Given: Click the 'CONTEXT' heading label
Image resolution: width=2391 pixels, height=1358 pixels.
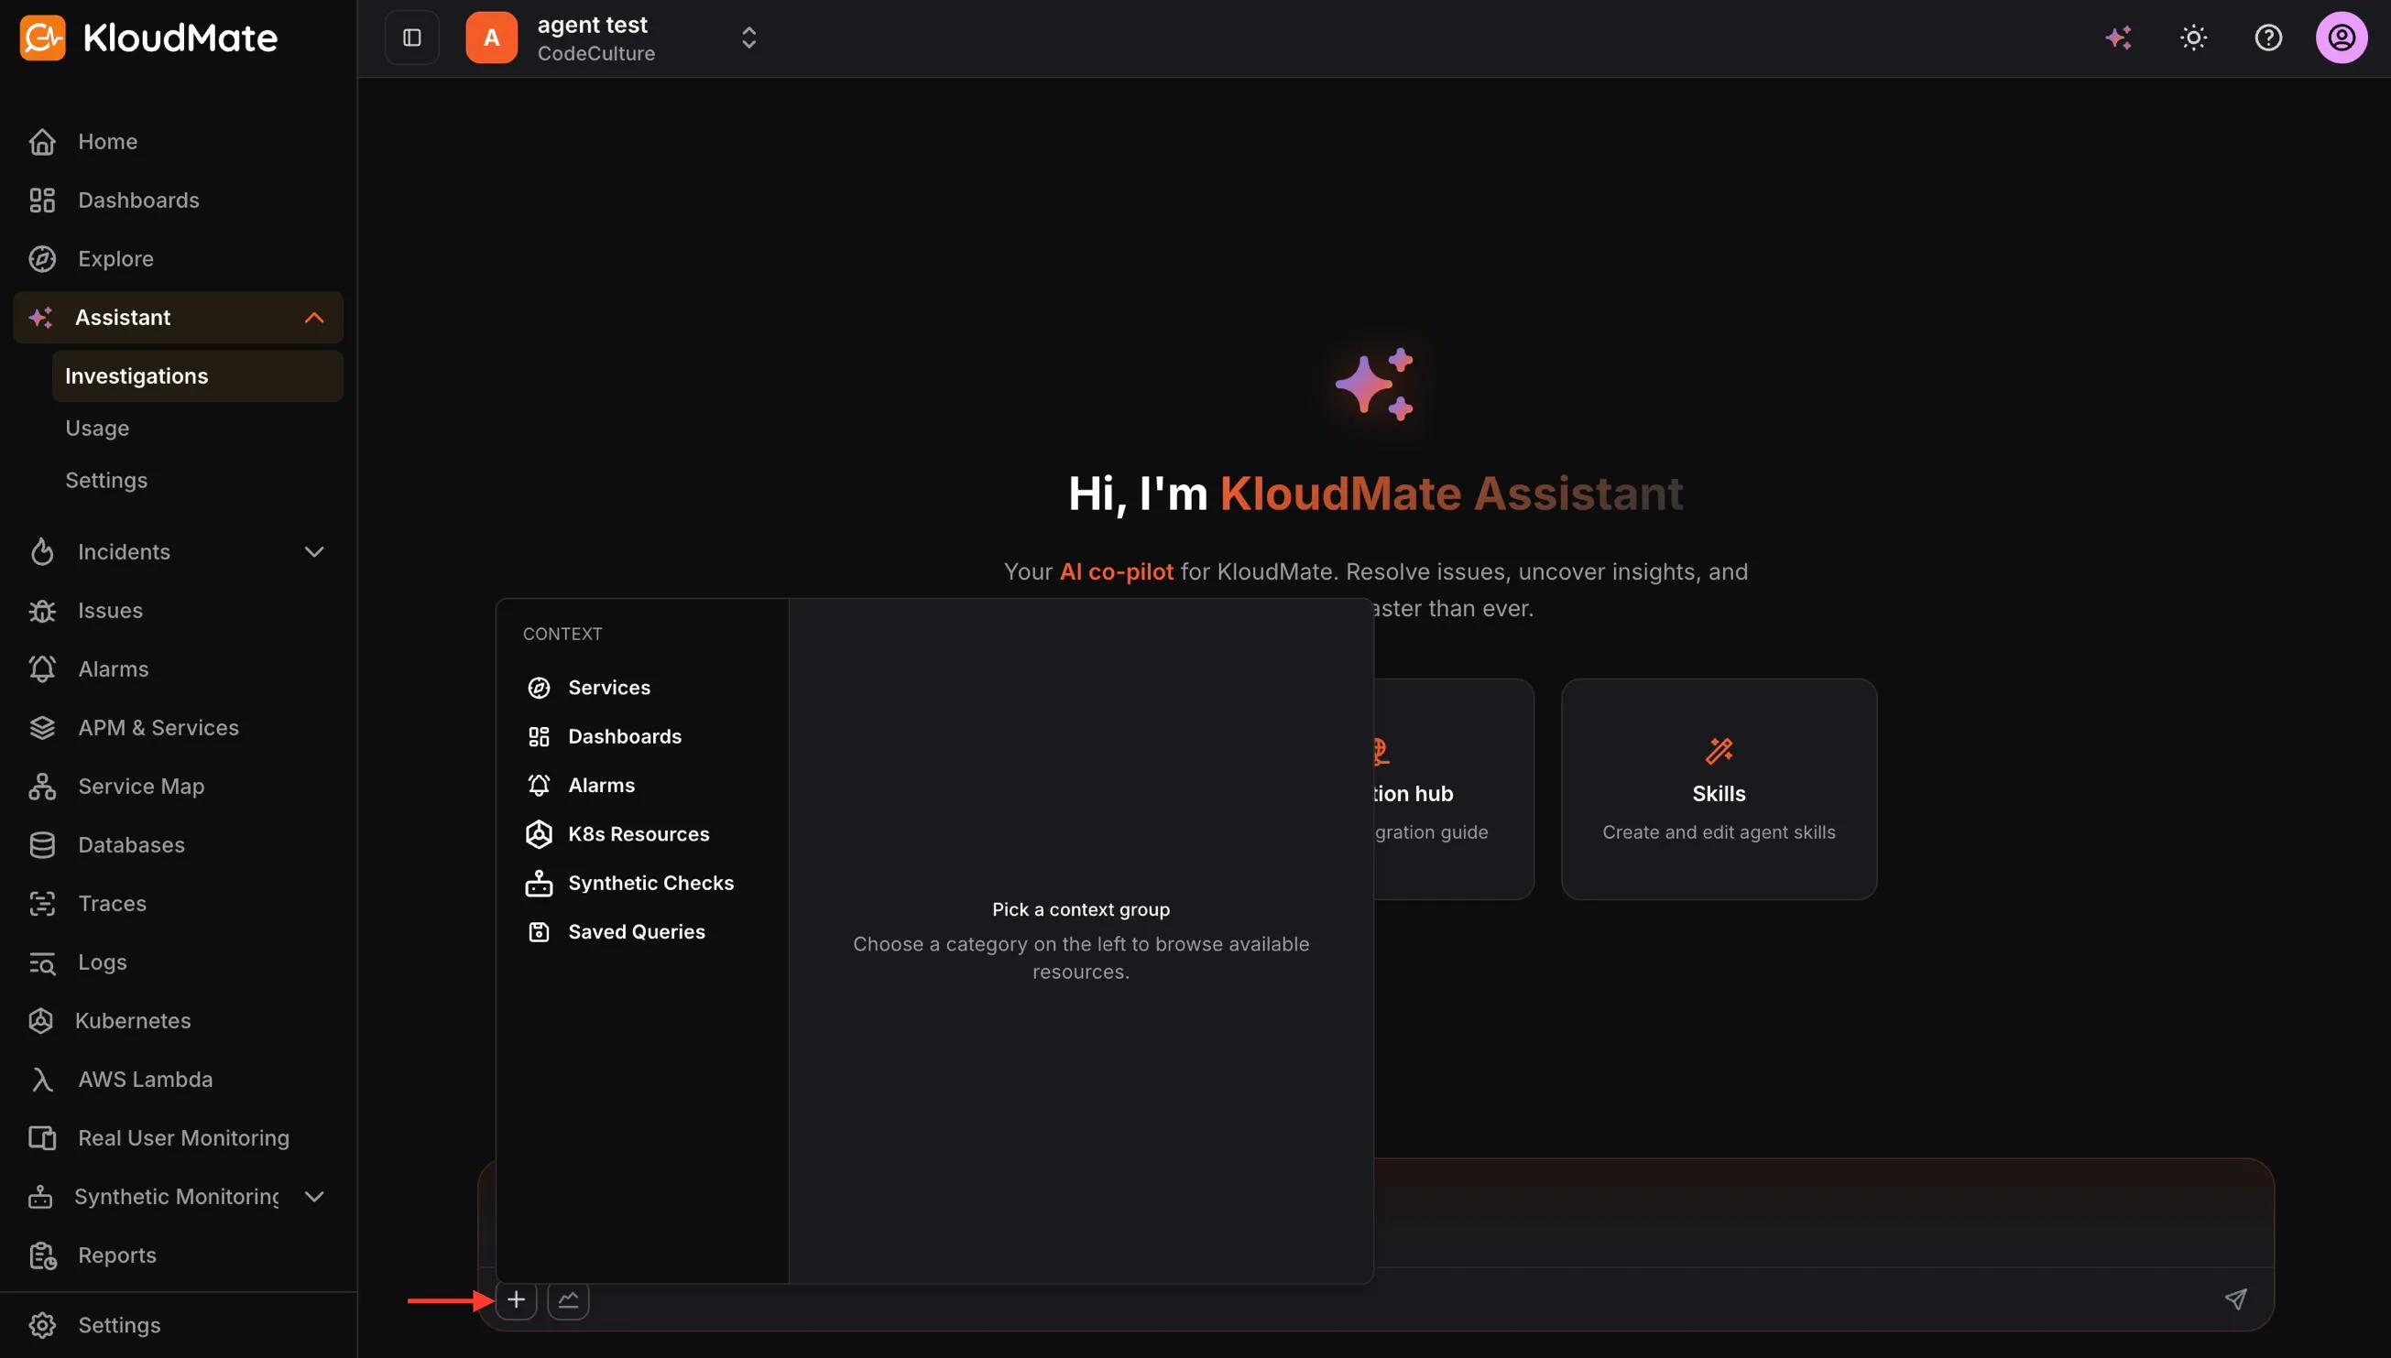Looking at the screenshot, I should point(562,635).
